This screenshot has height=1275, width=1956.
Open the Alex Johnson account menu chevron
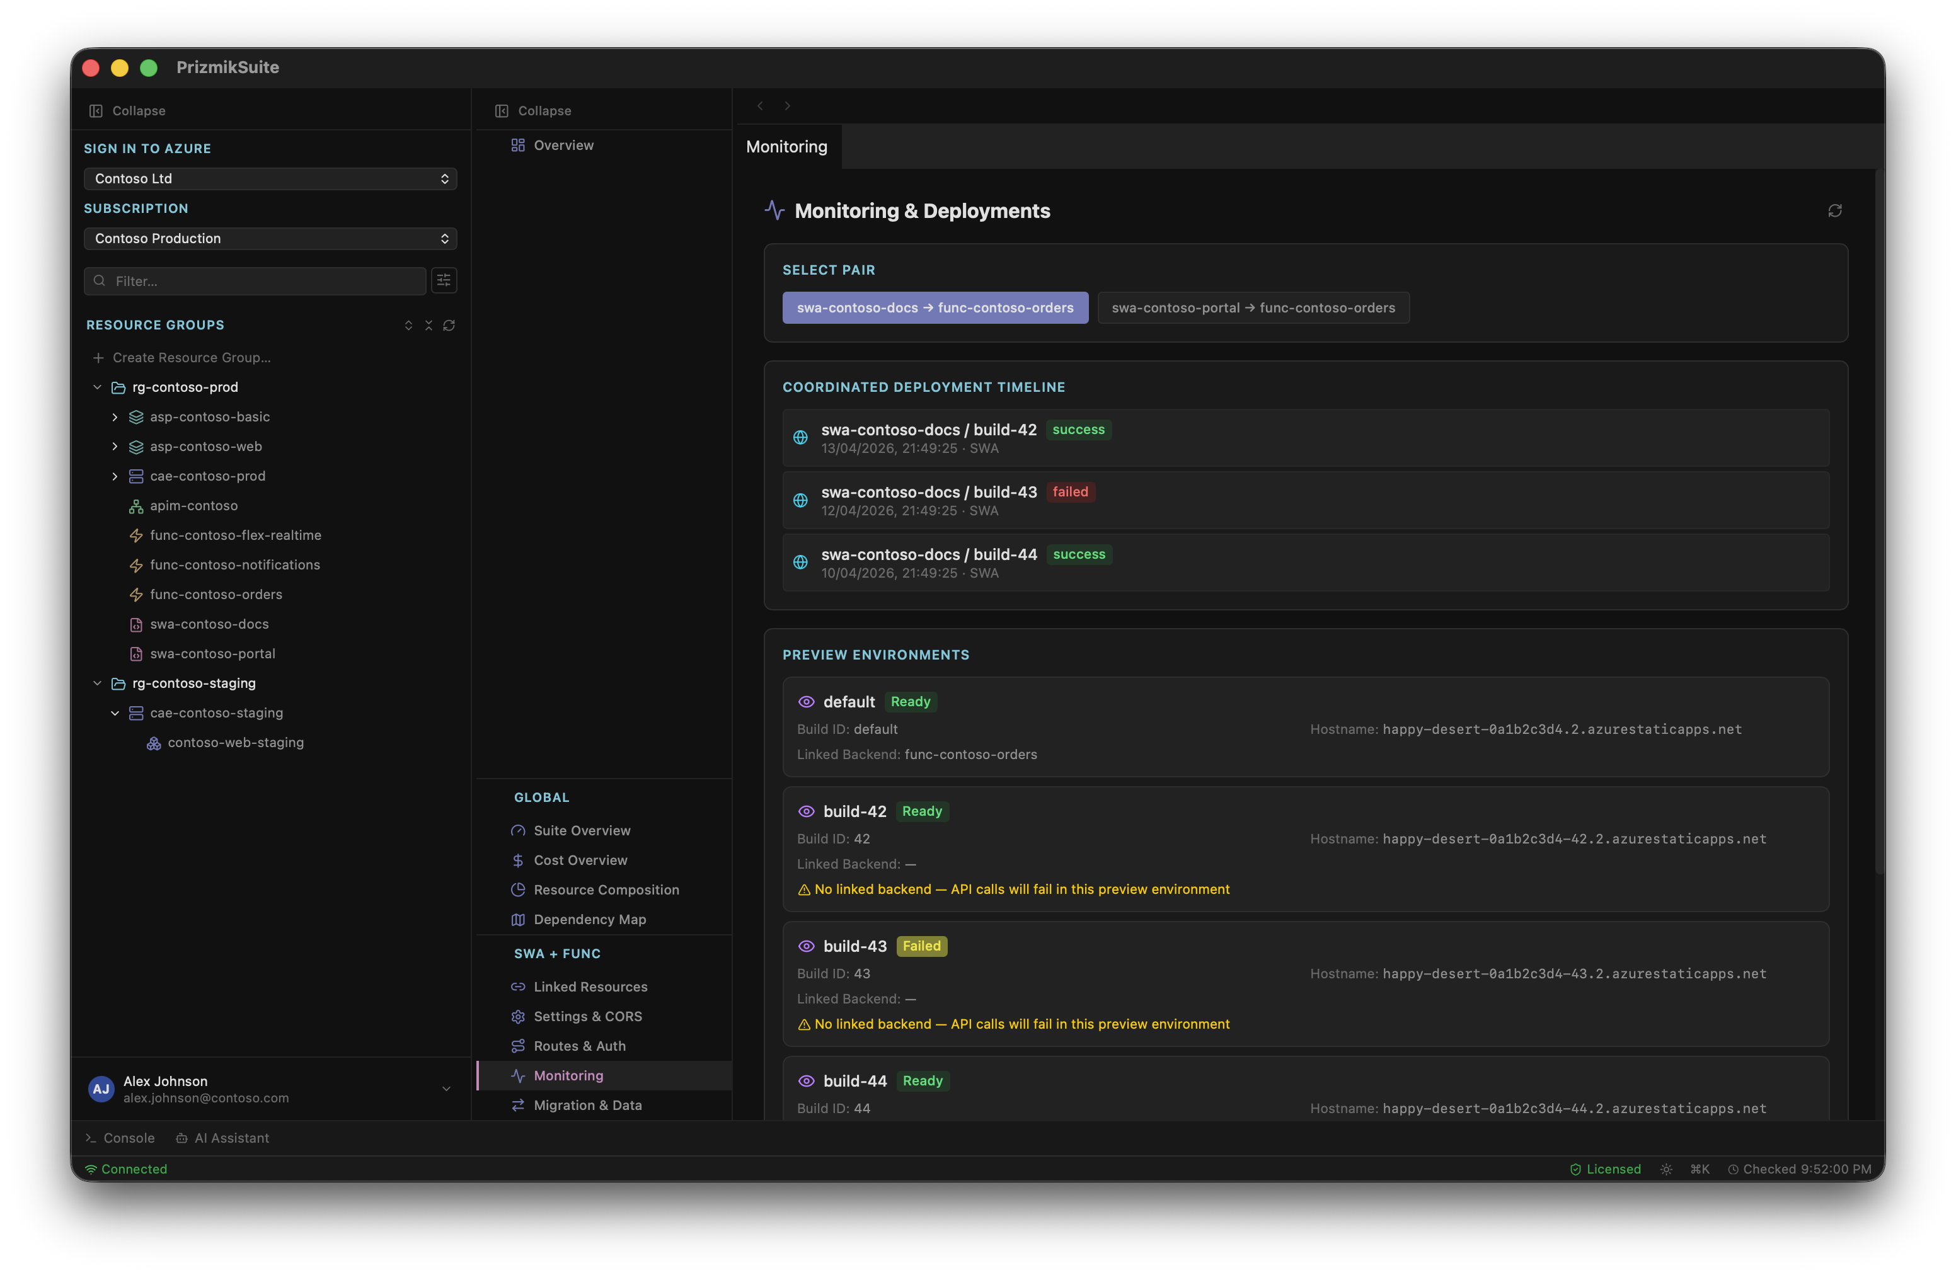pyautogui.click(x=446, y=1089)
